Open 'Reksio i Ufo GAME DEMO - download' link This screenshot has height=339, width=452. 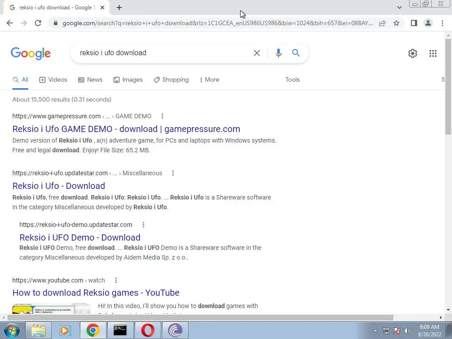click(126, 129)
